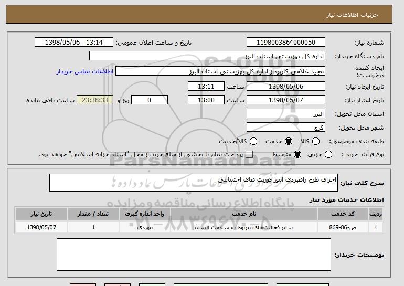Click the creation time field 13:11
The image size is (404, 286).
coord(206,86)
